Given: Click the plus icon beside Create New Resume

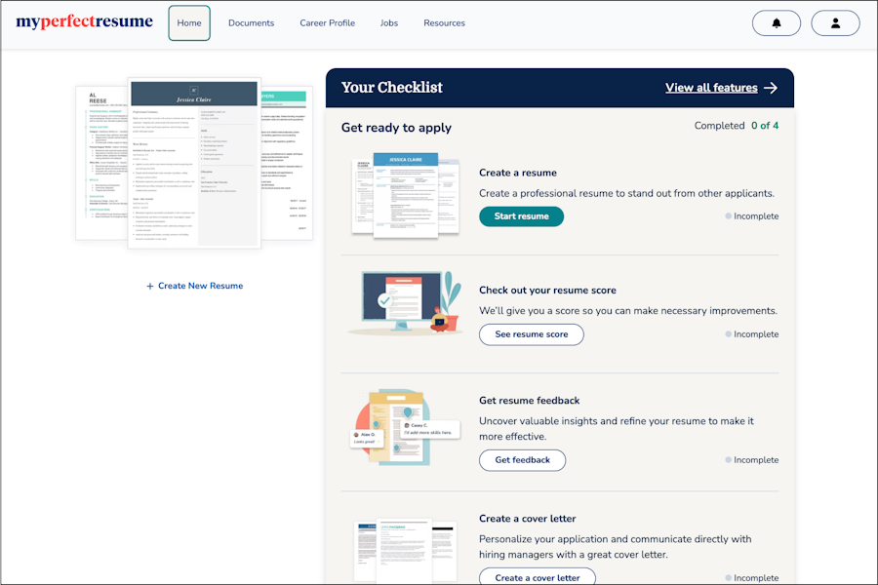Looking at the screenshot, I should [x=149, y=286].
